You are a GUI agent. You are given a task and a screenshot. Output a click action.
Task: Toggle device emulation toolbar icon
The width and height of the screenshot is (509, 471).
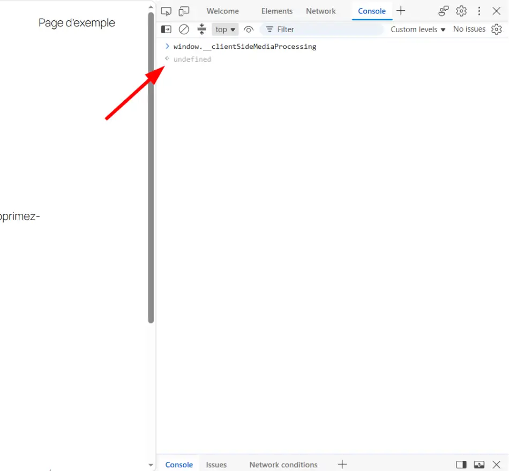coord(184,11)
